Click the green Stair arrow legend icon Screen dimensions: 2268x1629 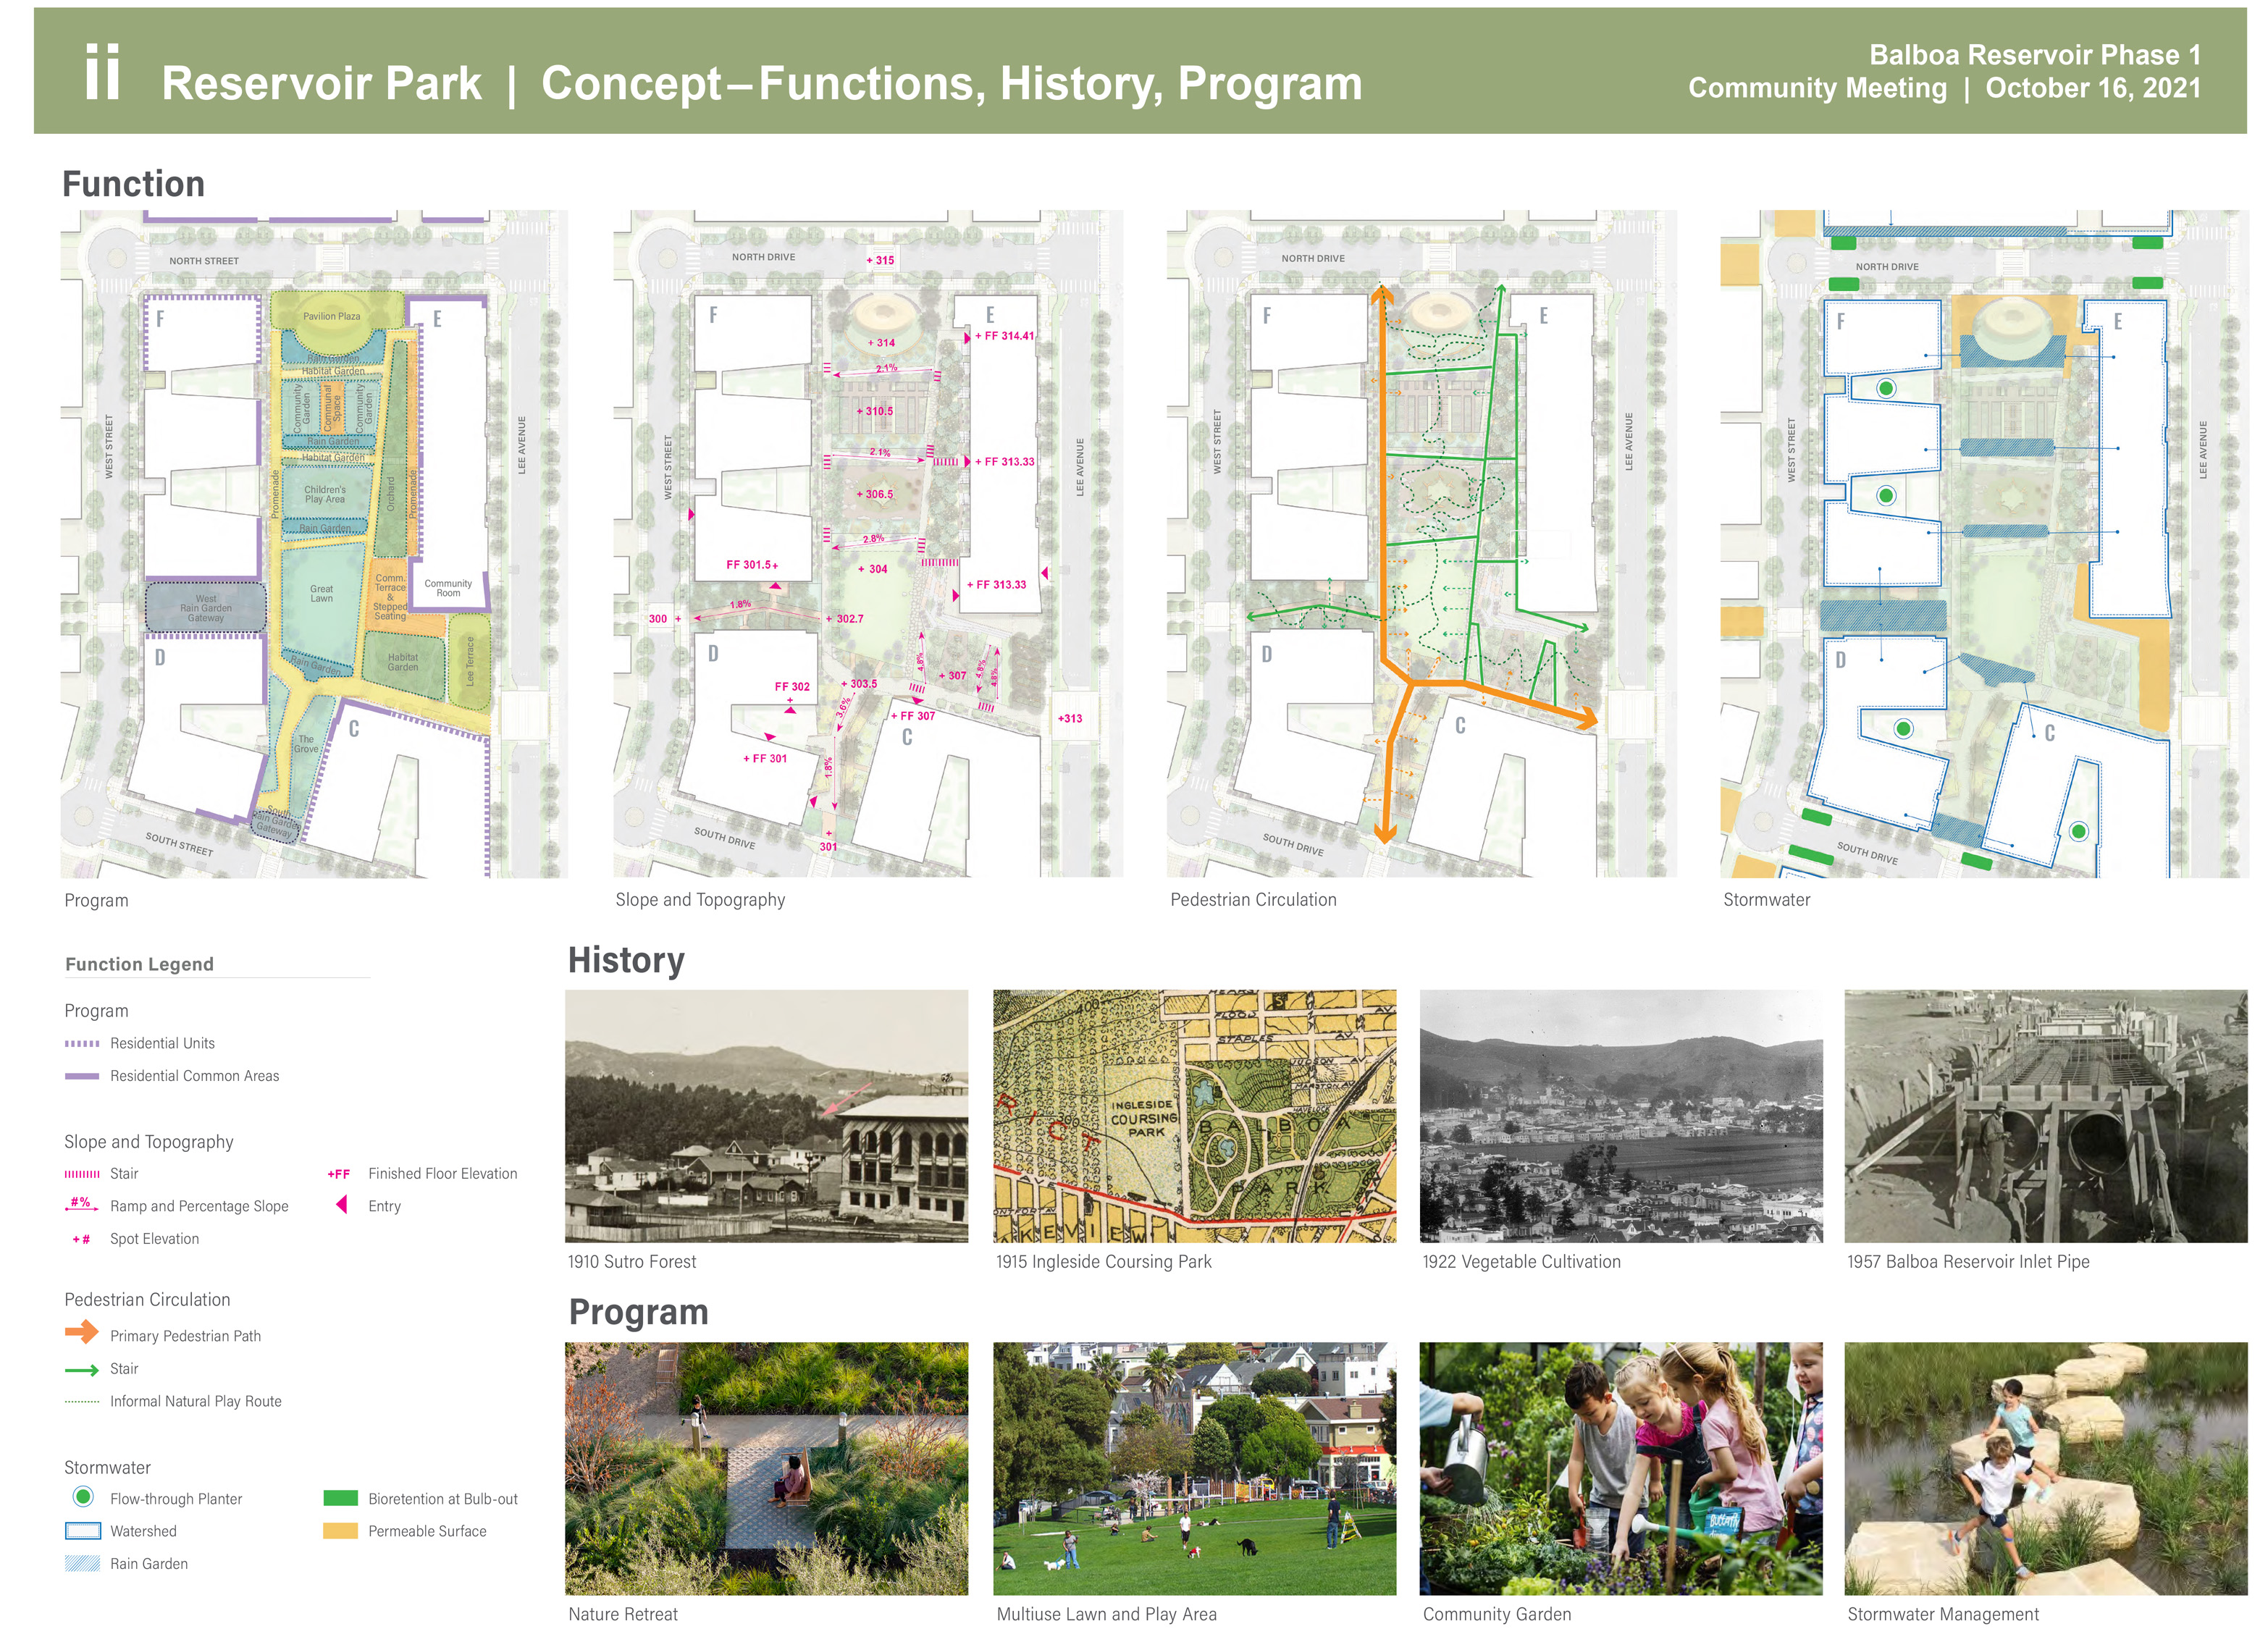[81, 1369]
